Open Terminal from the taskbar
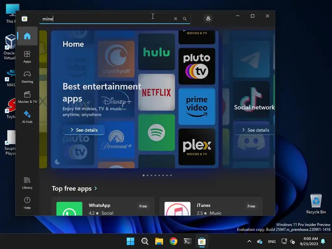Image resolution: width=332 pixels, height=249 pixels. point(188,241)
